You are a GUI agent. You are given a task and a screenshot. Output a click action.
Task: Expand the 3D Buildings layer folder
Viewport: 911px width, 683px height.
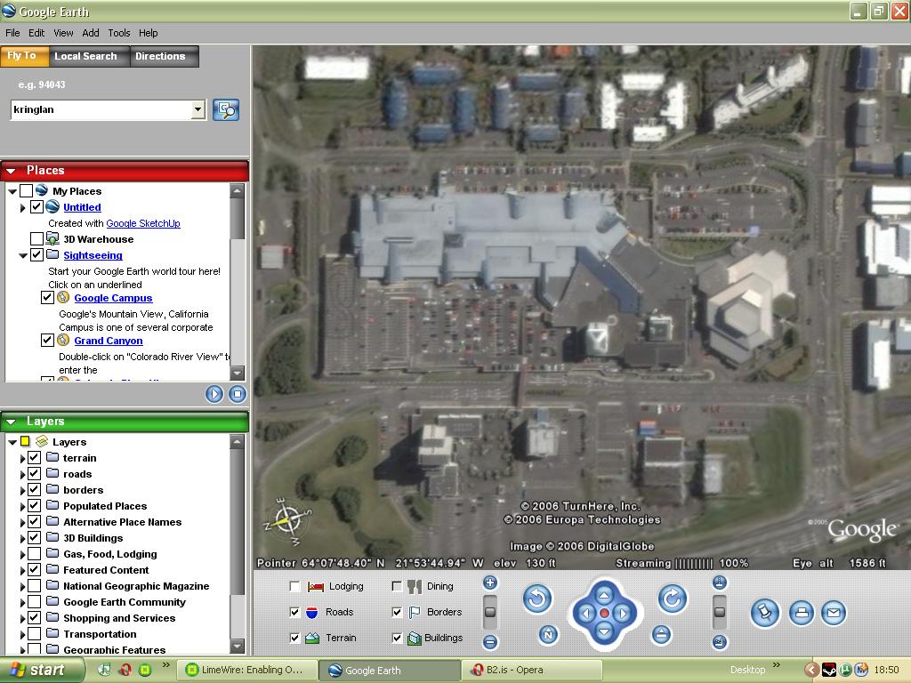click(22, 538)
